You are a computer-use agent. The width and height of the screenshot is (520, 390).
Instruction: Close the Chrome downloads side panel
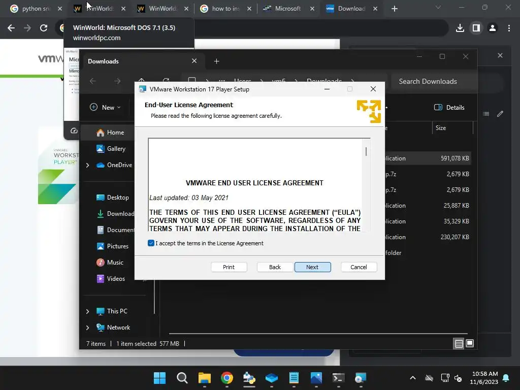(x=500, y=55)
